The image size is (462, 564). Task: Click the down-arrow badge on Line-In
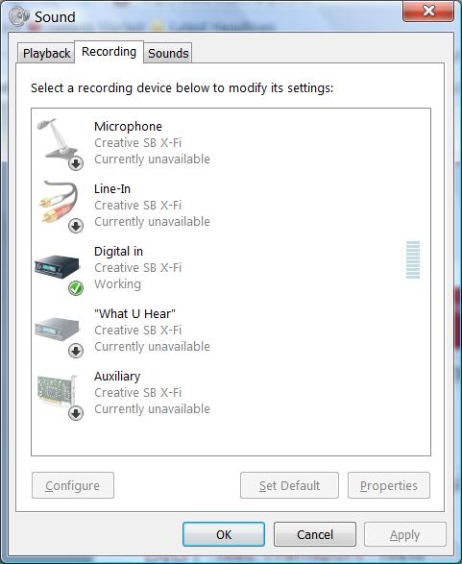(76, 226)
